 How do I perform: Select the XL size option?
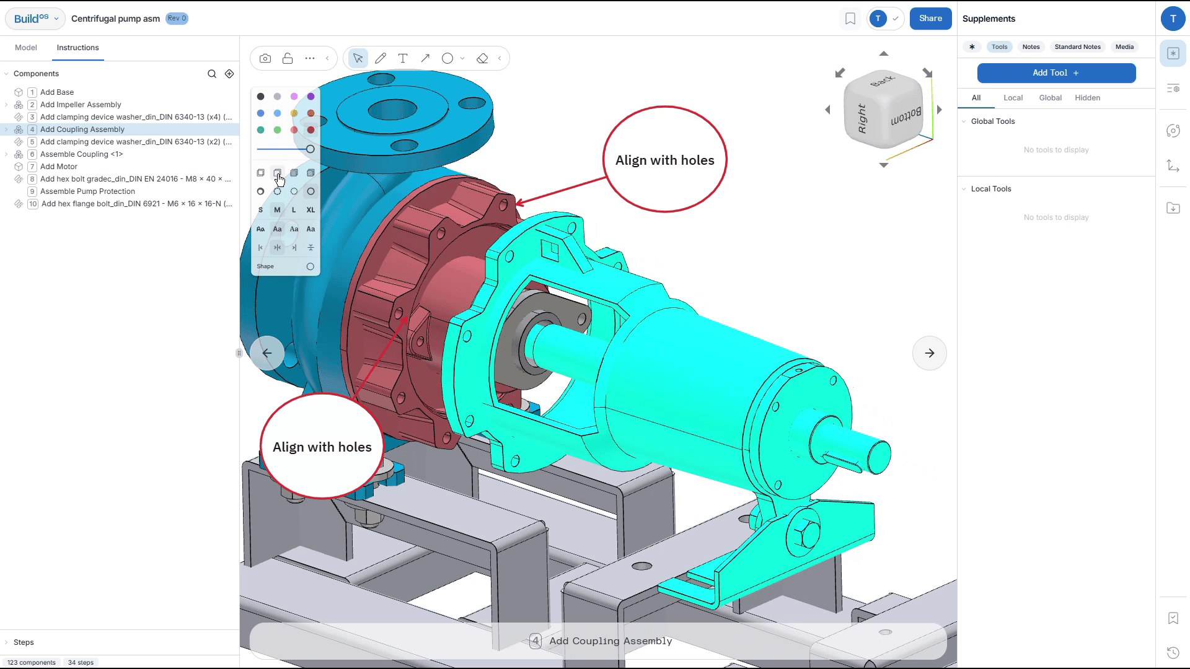tap(311, 210)
